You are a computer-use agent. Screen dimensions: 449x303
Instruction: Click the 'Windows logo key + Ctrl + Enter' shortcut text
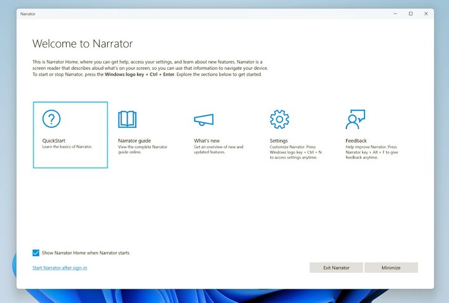point(139,75)
